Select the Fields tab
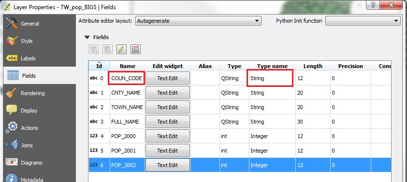 (40, 76)
